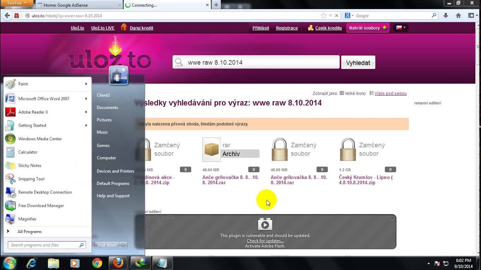Image resolution: width=481 pixels, height=270 pixels.
Task: Open Pictures library
Action: coord(104,120)
